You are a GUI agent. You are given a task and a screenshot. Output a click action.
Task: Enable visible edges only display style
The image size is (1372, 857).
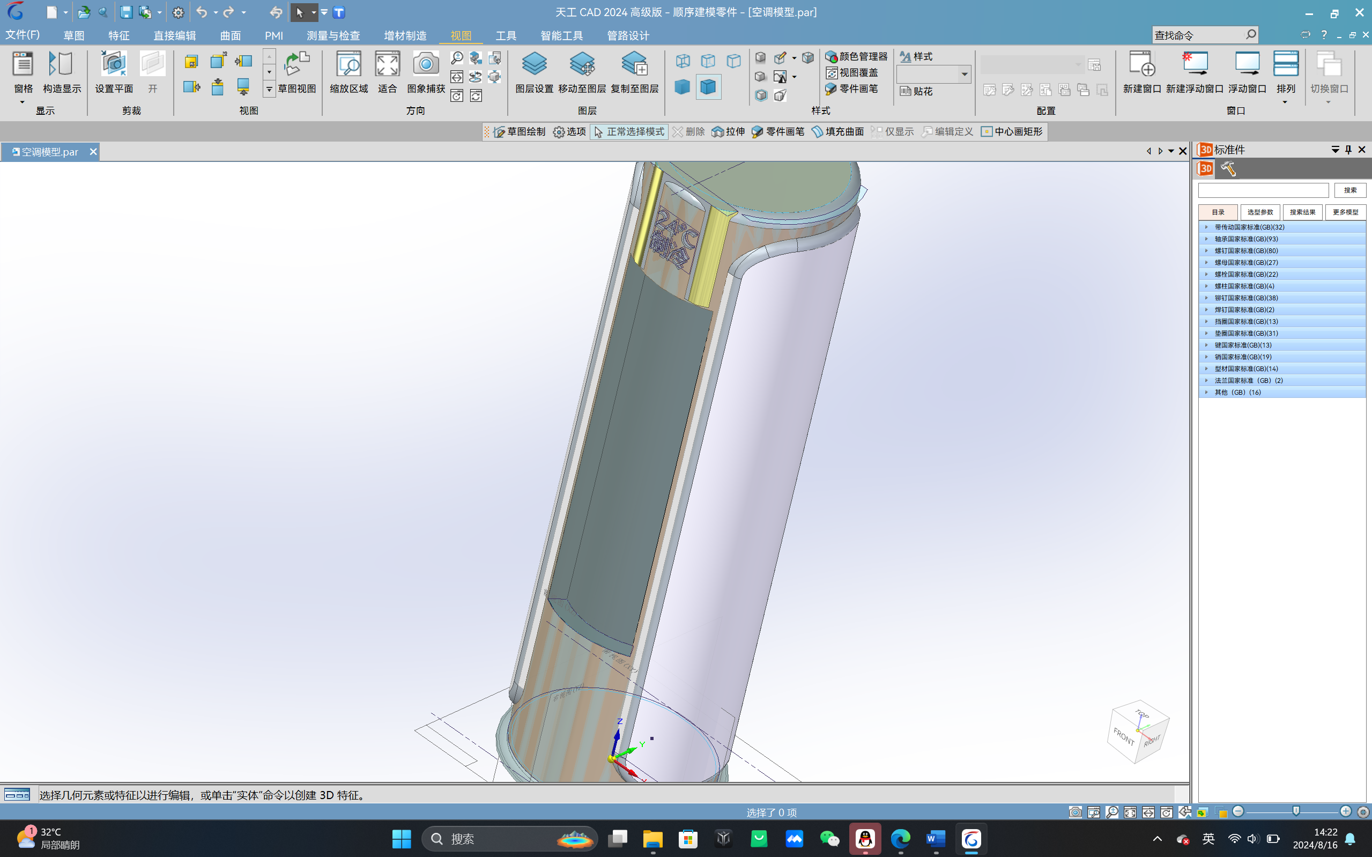[x=733, y=61]
